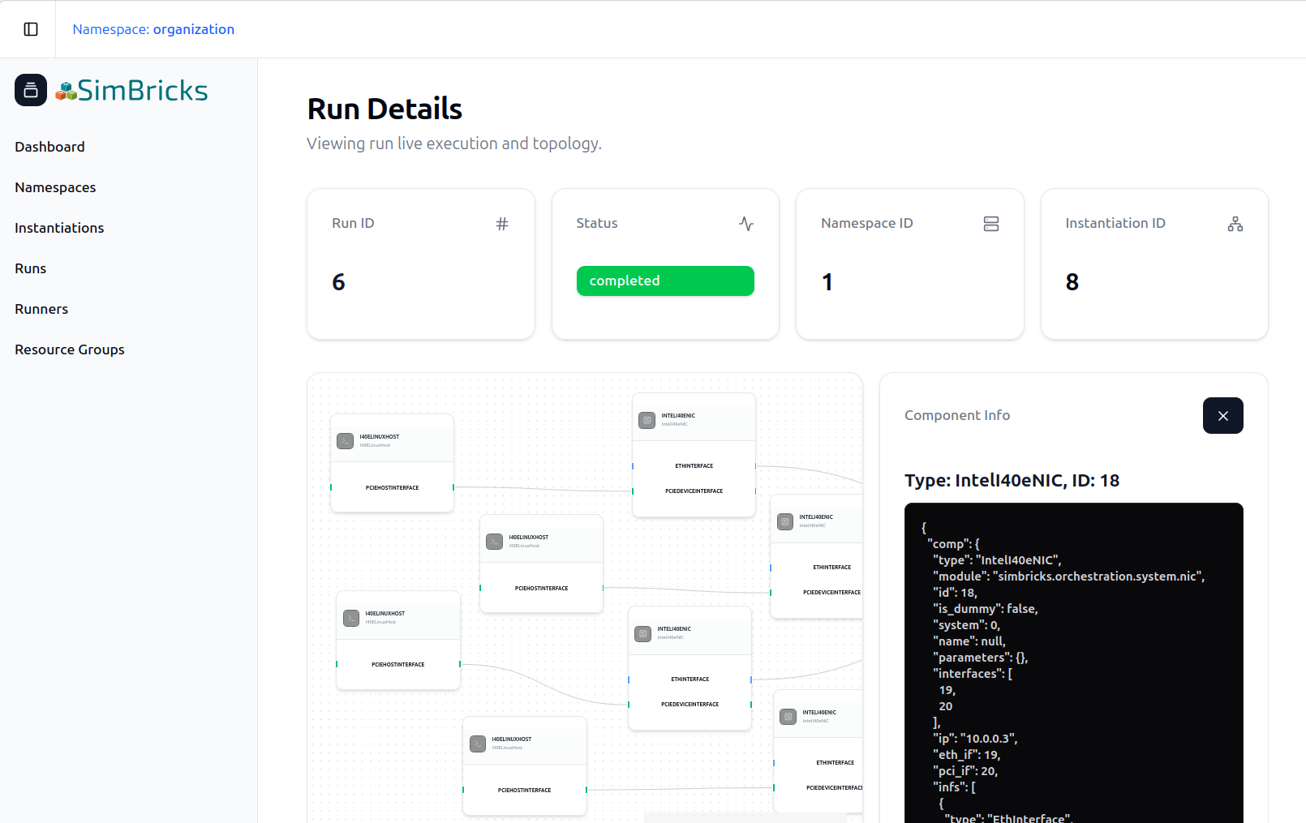Click the JSON line "infs": [
The height and width of the screenshot is (823, 1306).
[954, 787]
